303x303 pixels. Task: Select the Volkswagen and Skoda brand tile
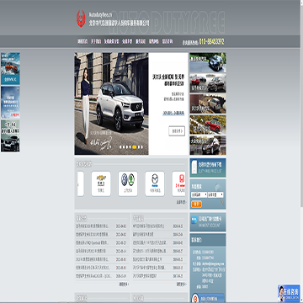(128, 183)
